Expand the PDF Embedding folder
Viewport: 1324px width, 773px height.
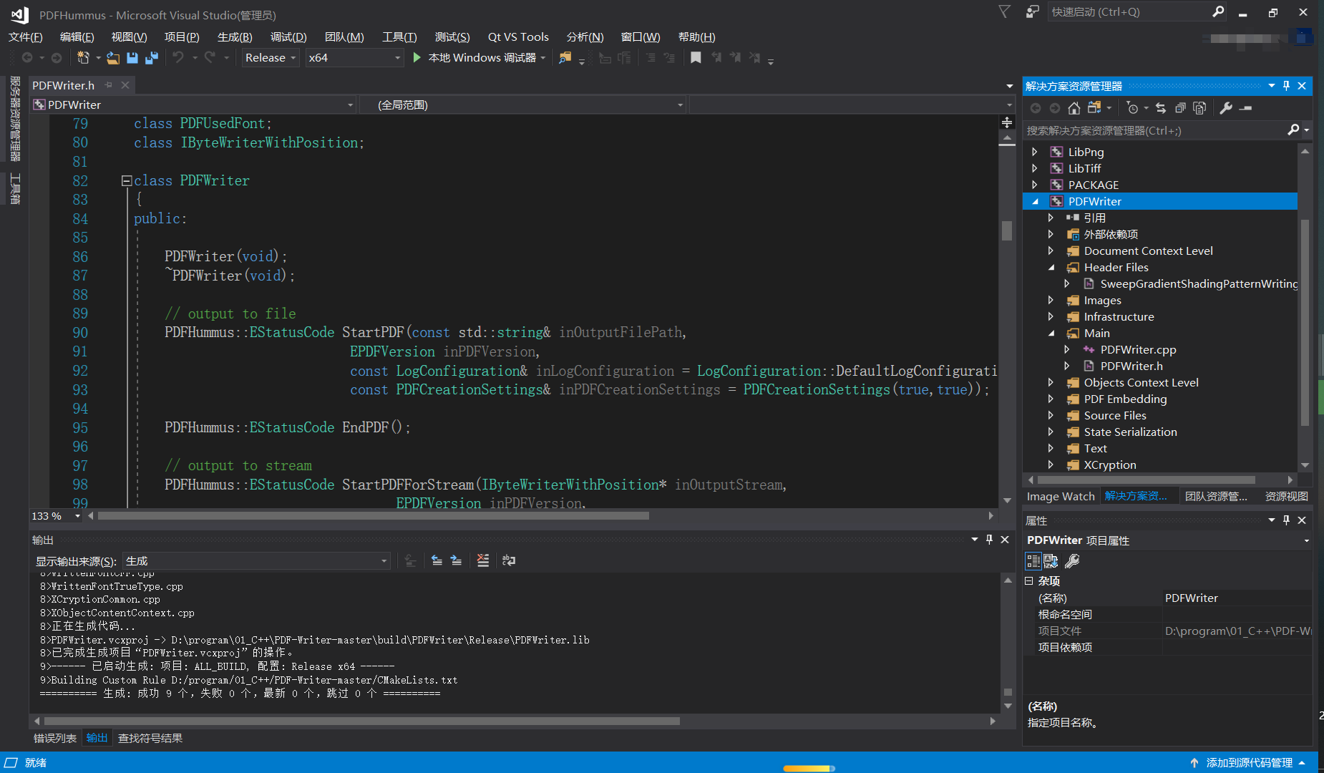(1051, 399)
